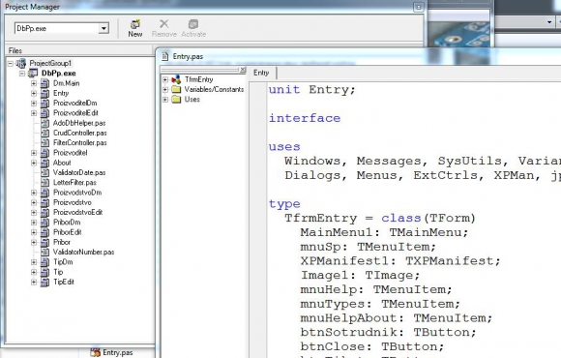Select the ProizvodstvoEdit form icon
Image resolution: width=561 pixels, height=358 pixels.
pyautogui.click(x=44, y=212)
